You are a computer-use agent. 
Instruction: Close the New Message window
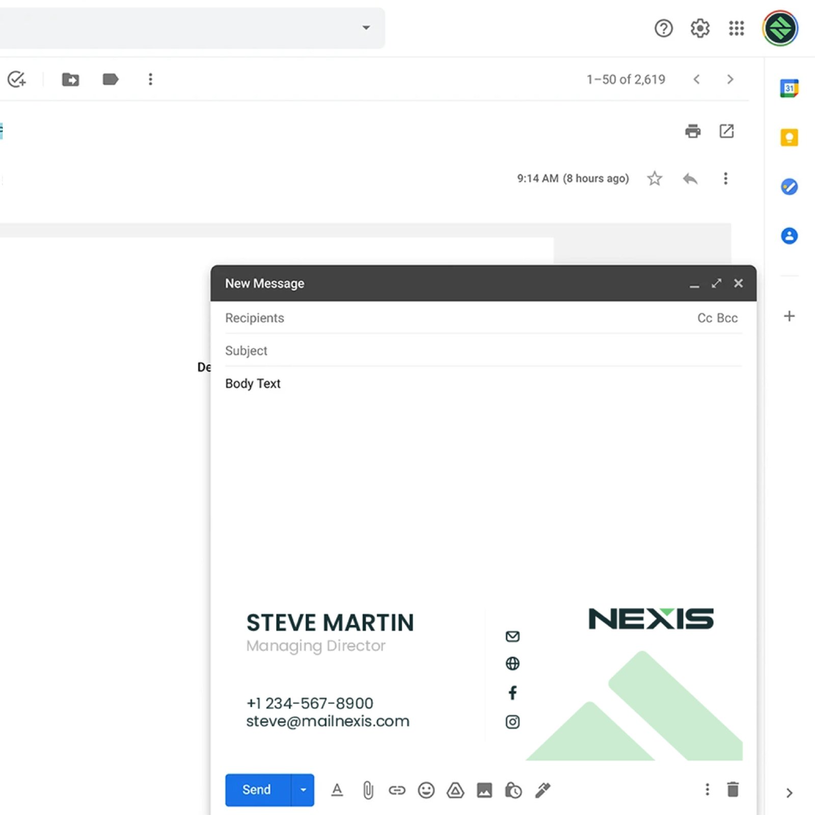point(738,284)
